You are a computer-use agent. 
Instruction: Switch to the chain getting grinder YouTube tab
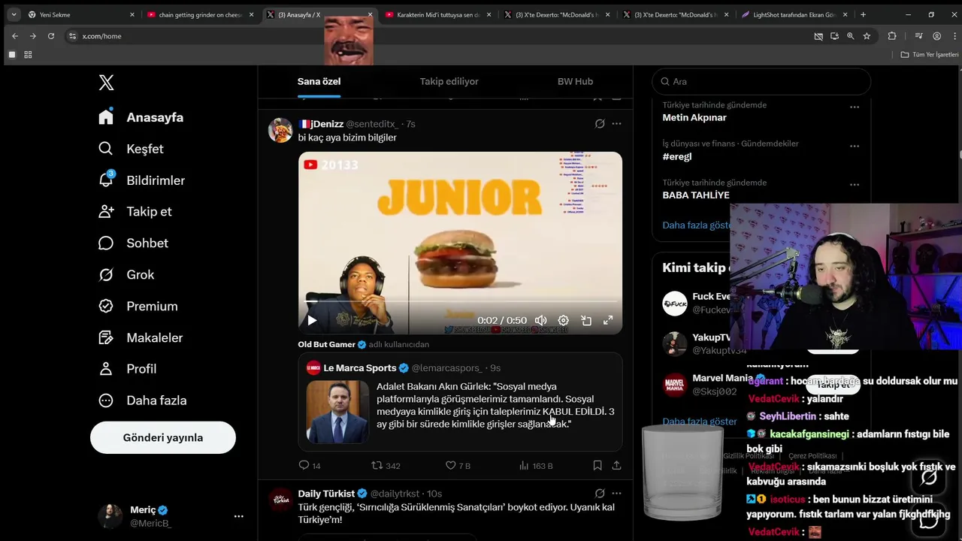(200, 14)
